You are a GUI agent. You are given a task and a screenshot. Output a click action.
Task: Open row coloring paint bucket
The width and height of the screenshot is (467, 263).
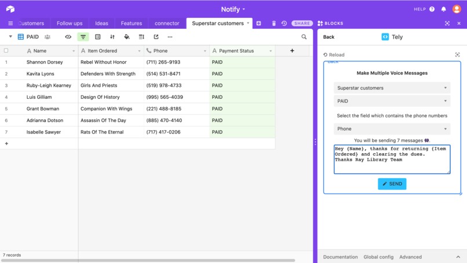click(x=127, y=37)
